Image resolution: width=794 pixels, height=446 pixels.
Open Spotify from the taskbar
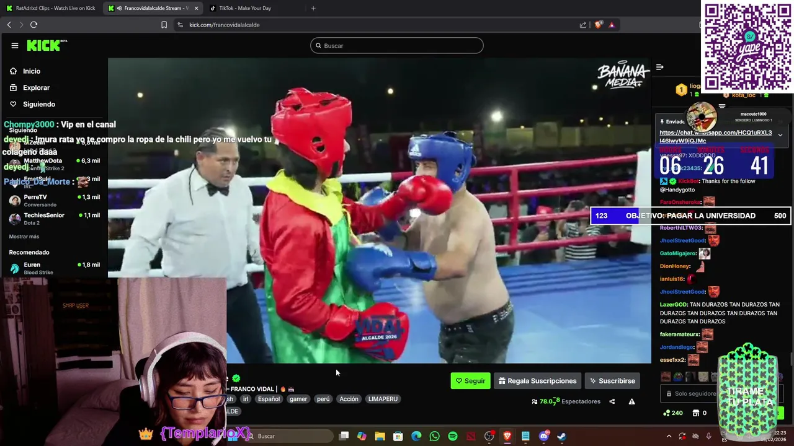[x=453, y=436]
